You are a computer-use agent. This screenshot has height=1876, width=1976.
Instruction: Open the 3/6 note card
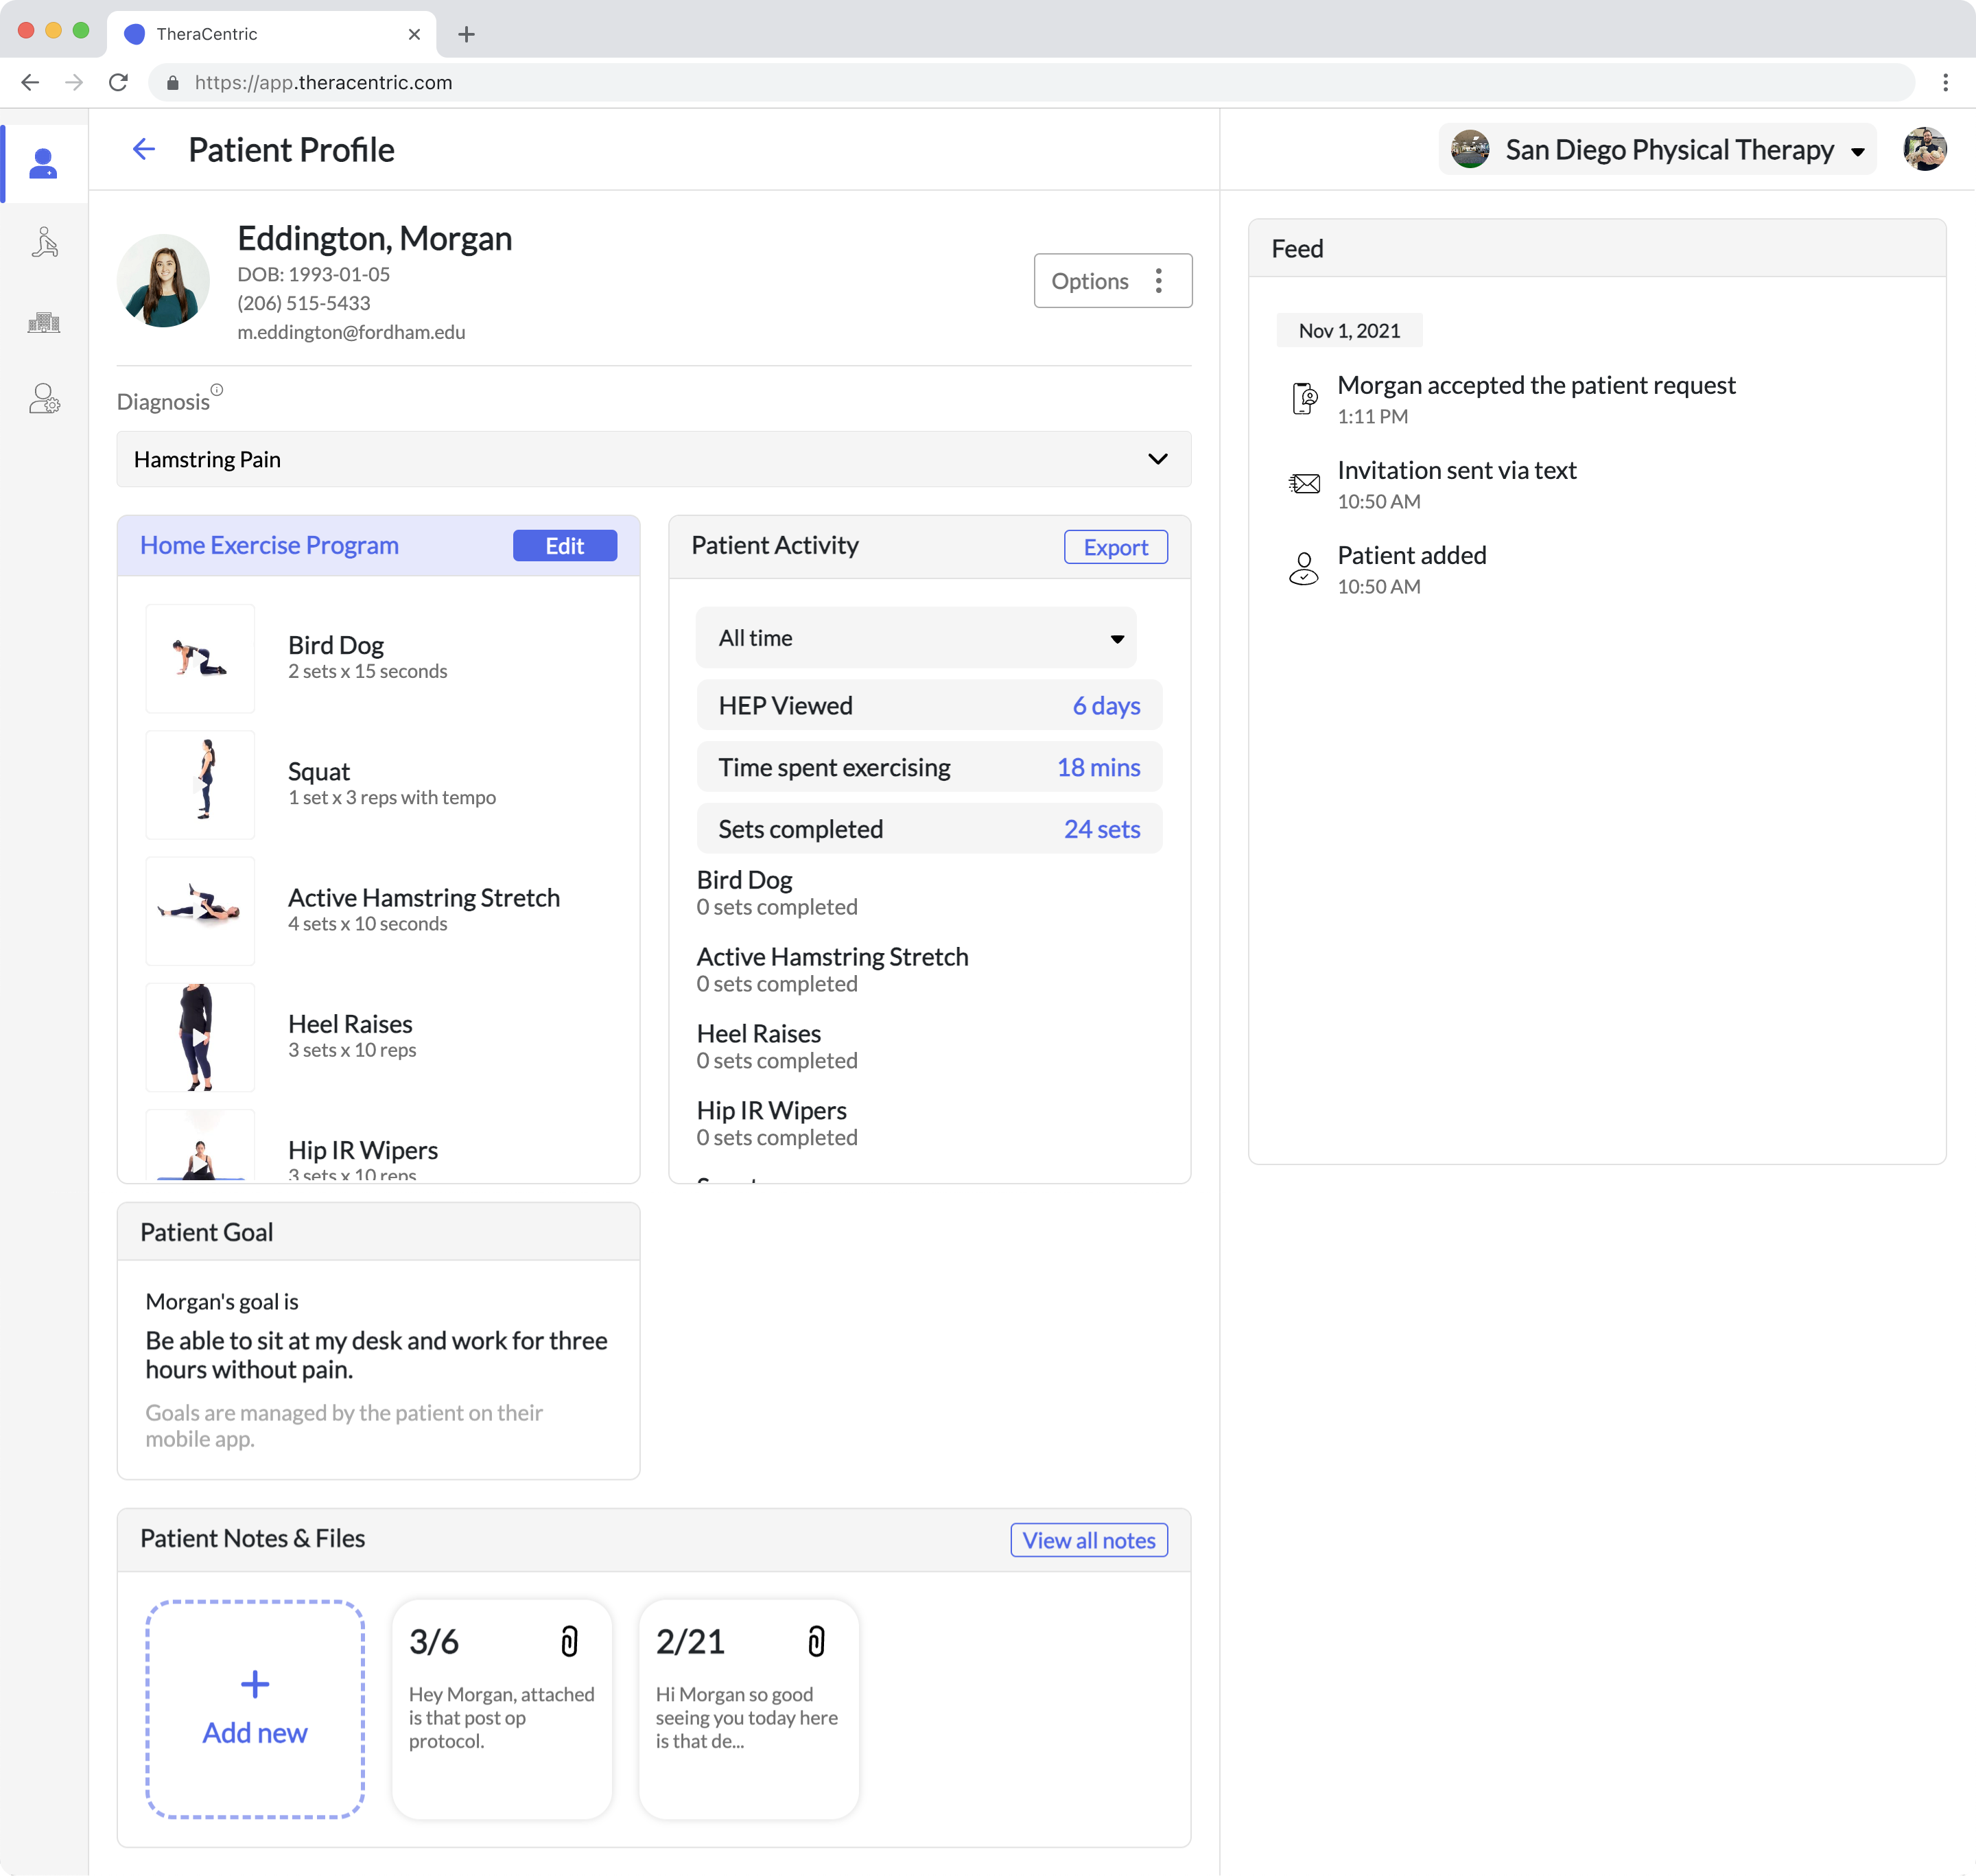[x=501, y=1709]
